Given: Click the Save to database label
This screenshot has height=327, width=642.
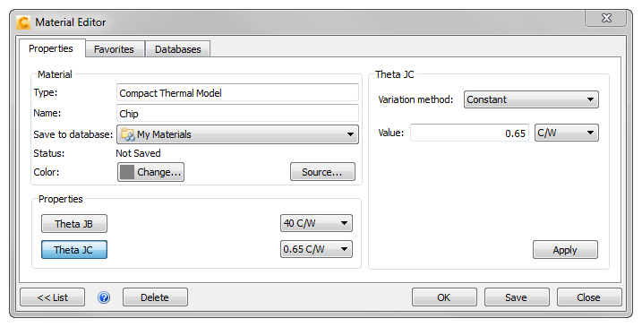Looking at the screenshot, I should tap(73, 134).
